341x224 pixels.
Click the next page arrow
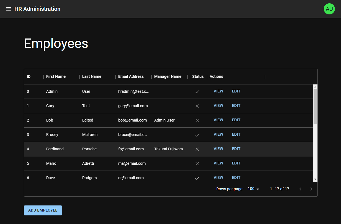pos(311,189)
